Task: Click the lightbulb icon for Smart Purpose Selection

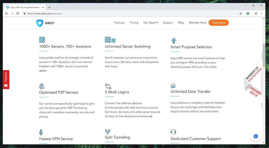Action: click(174, 40)
